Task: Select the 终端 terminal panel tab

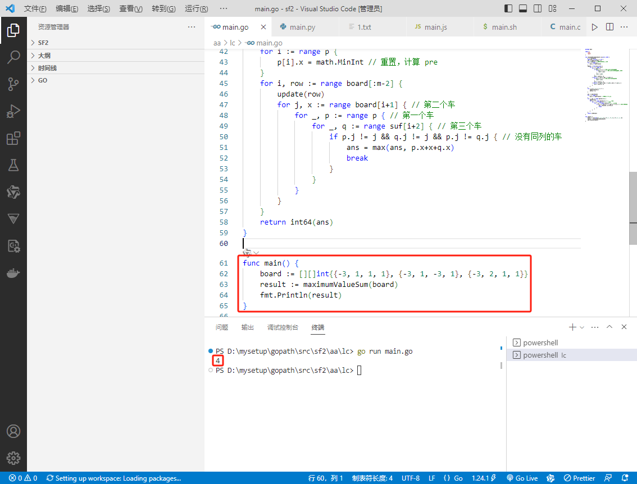Action: 318,327
